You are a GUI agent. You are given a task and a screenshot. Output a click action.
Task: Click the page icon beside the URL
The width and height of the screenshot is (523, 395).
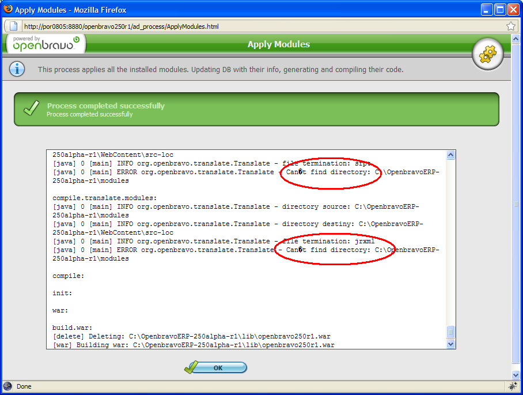(x=13, y=26)
